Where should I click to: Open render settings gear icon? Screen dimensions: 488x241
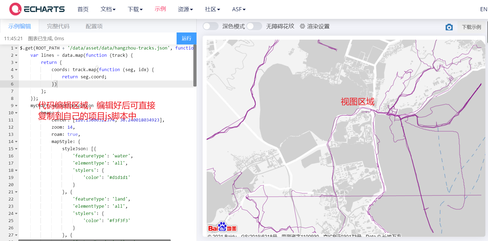coord(302,26)
